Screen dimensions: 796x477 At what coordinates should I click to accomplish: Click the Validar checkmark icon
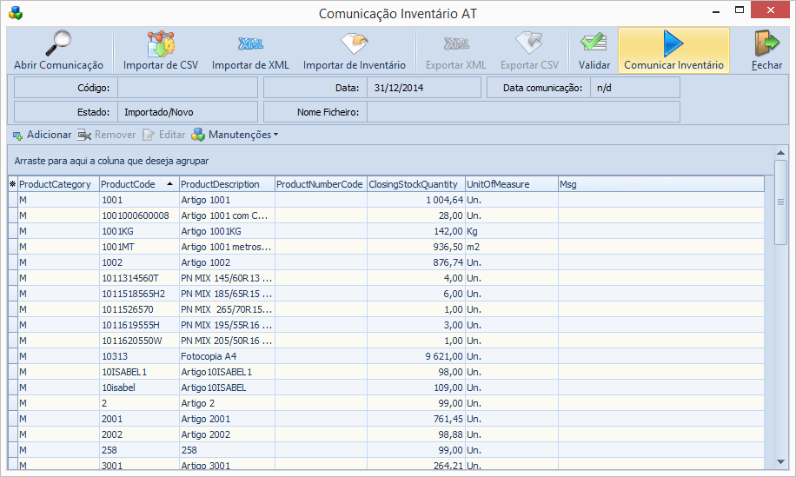click(x=594, y=43)
